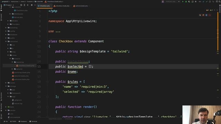This screenshot has width=221, height=124.
Task: Click the orange marker on editor scrollbar
Action: (x=218, y=32)
